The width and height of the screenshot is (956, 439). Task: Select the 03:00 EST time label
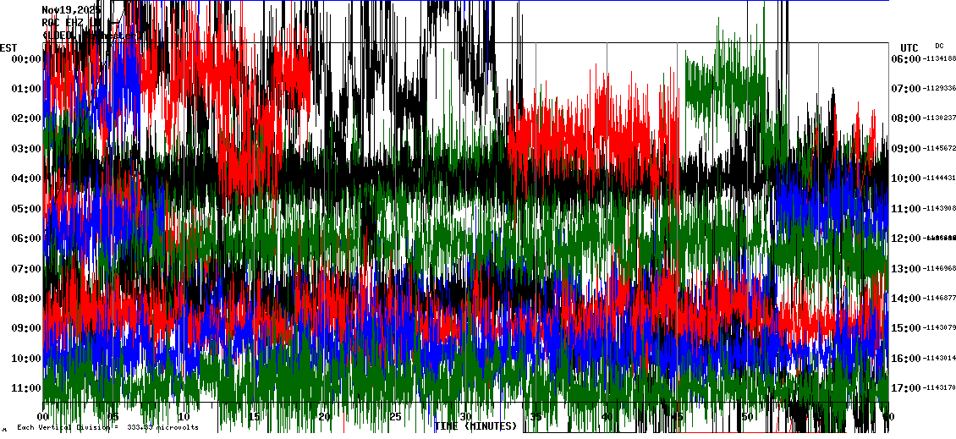click(25, 148)
